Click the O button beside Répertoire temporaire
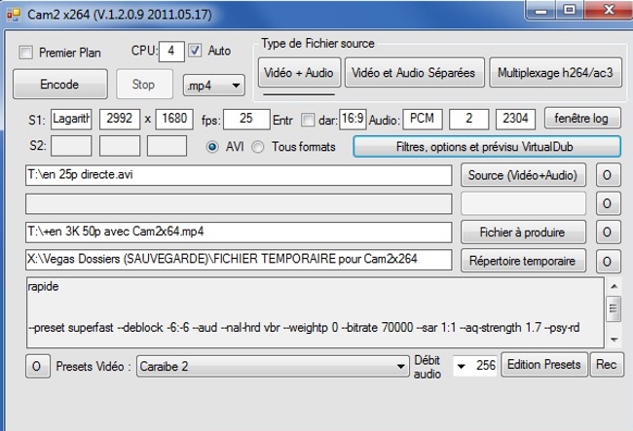The height and width of the screenshot is (431, 633). [609, 262]
